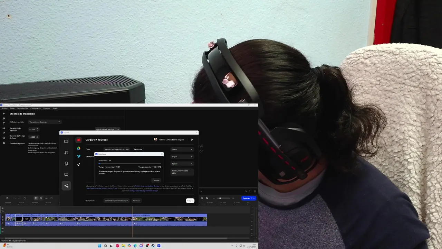Choose TikTok as upload service

pos(79,164)
